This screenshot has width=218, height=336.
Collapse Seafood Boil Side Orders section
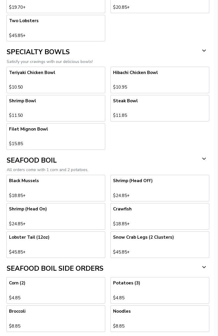(x=204, y=267)
